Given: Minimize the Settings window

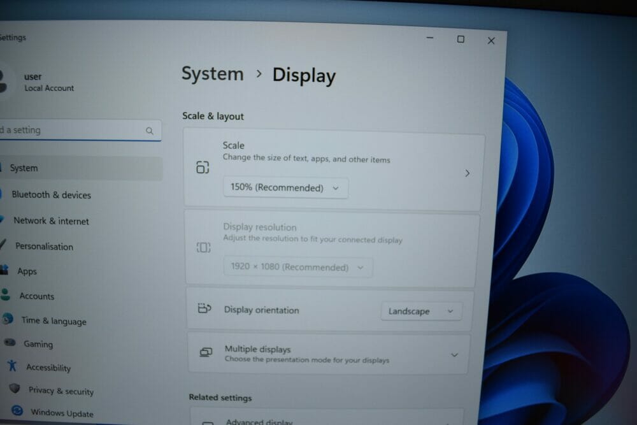Looking at the screenshot, I should [x=430, y=38].
